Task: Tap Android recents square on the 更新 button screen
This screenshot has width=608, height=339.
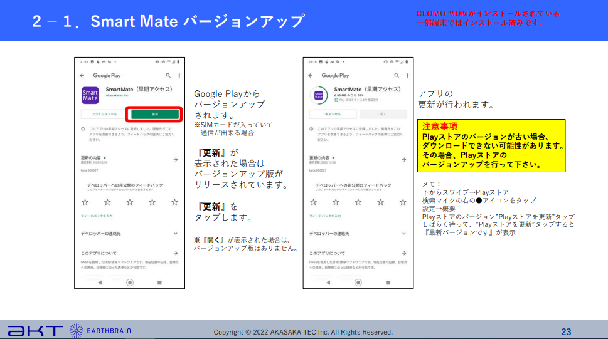Action: click(159, 283)
